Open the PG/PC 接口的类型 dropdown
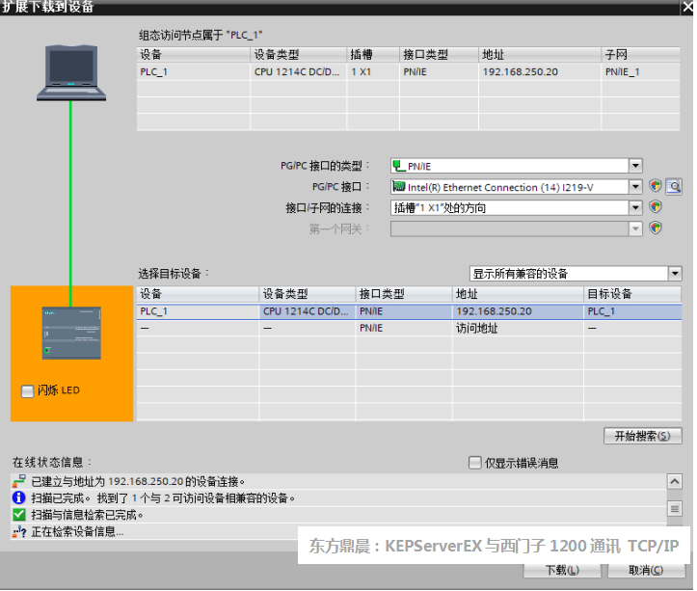 635,166
